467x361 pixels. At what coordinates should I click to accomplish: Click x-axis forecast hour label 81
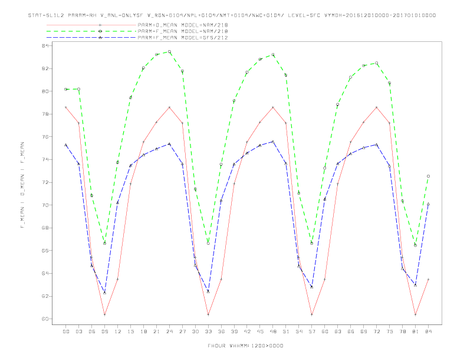tap(416, 332)
